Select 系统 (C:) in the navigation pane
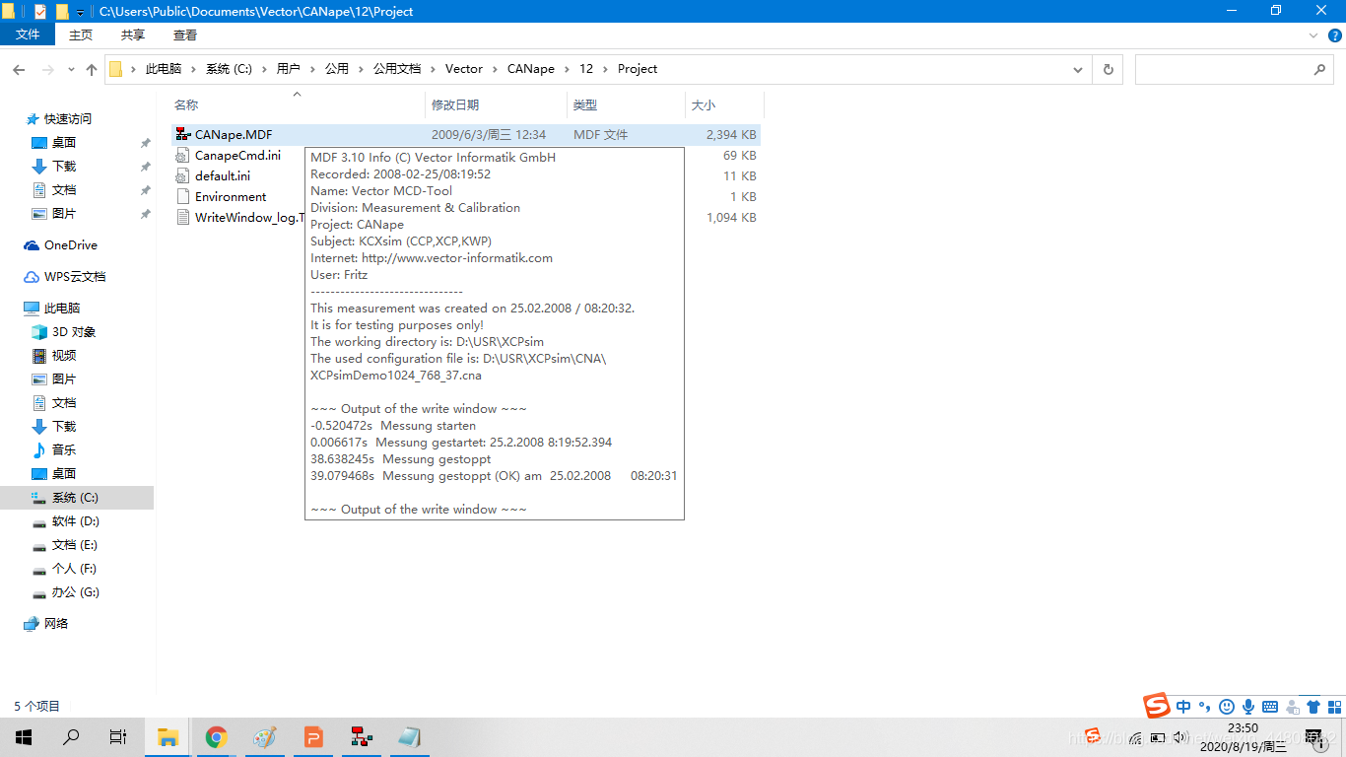Viewport: 1346px width, 757px height. [75, 498]
